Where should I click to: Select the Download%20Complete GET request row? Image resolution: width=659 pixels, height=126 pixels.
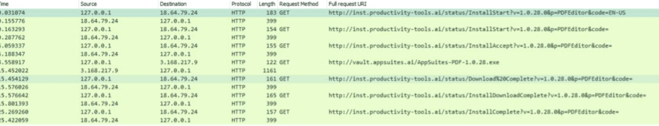(x=329, y=79)
